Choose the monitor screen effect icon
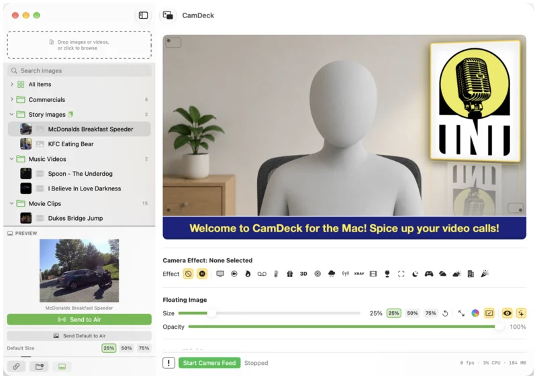Image resolution: width=537 pixels, height=379 pixels. tap(220, 274)
